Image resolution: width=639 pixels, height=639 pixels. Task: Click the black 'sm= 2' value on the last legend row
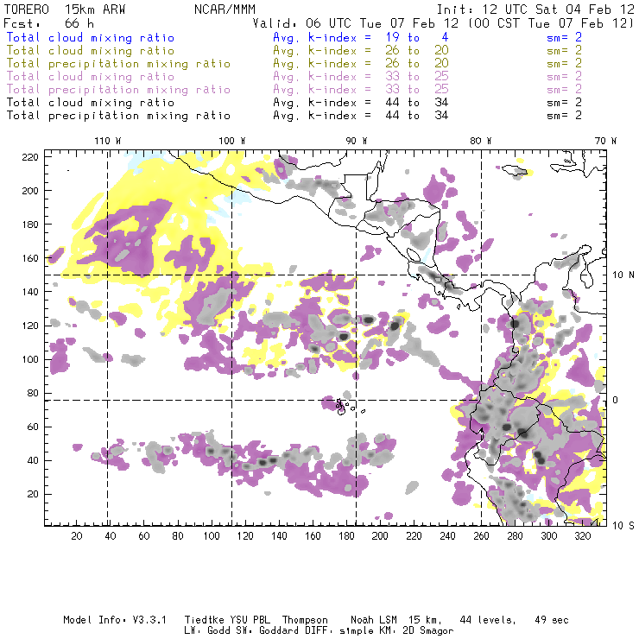(x=564, y=116)
